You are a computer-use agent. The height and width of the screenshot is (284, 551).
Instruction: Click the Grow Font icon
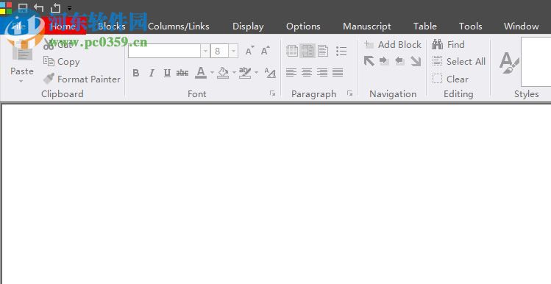[x=266, y=51]
